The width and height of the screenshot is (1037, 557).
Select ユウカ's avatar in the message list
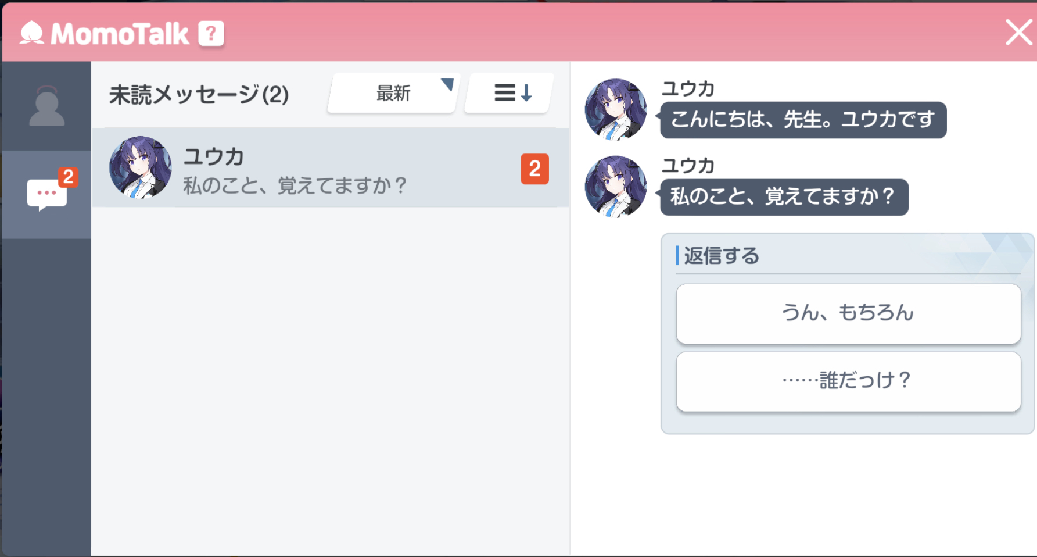[141, 167]
